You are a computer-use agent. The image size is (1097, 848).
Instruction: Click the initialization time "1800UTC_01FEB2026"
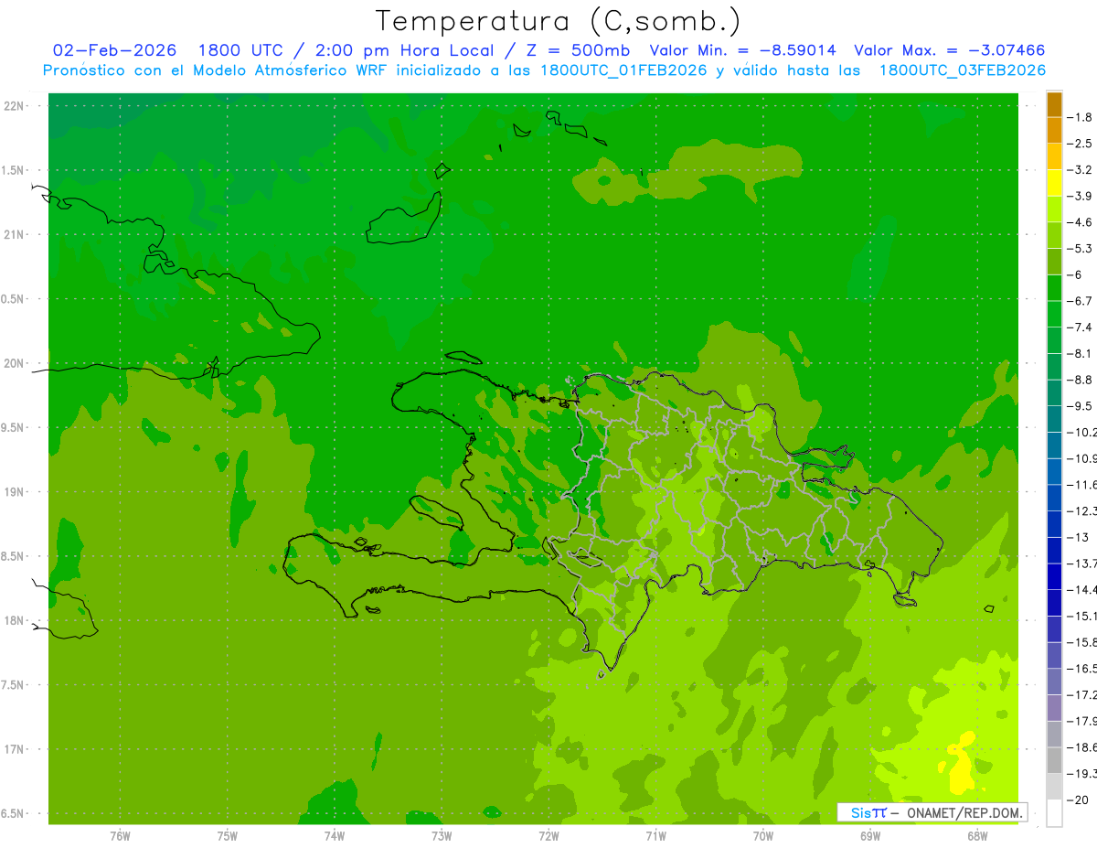[x=623, y=70]
